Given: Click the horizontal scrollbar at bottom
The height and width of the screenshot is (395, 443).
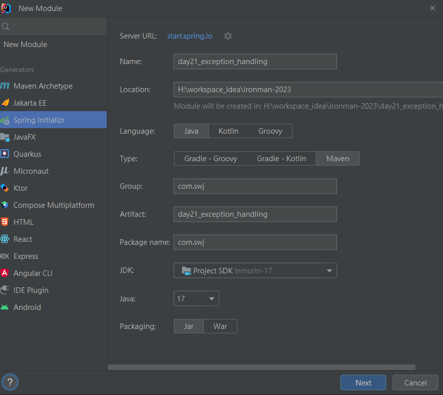Looking at the screenshot, I should (261, 367).
